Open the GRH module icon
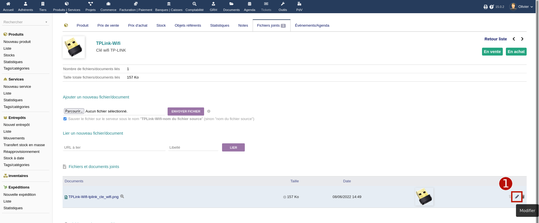The width and height of the screenshot is (539, 223). (213, 4)
